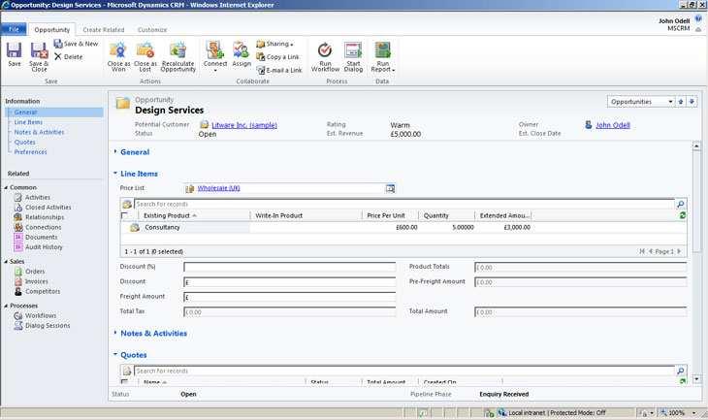Click the Save & Close icon
The image size is (708, 420).
pos(39,56)
